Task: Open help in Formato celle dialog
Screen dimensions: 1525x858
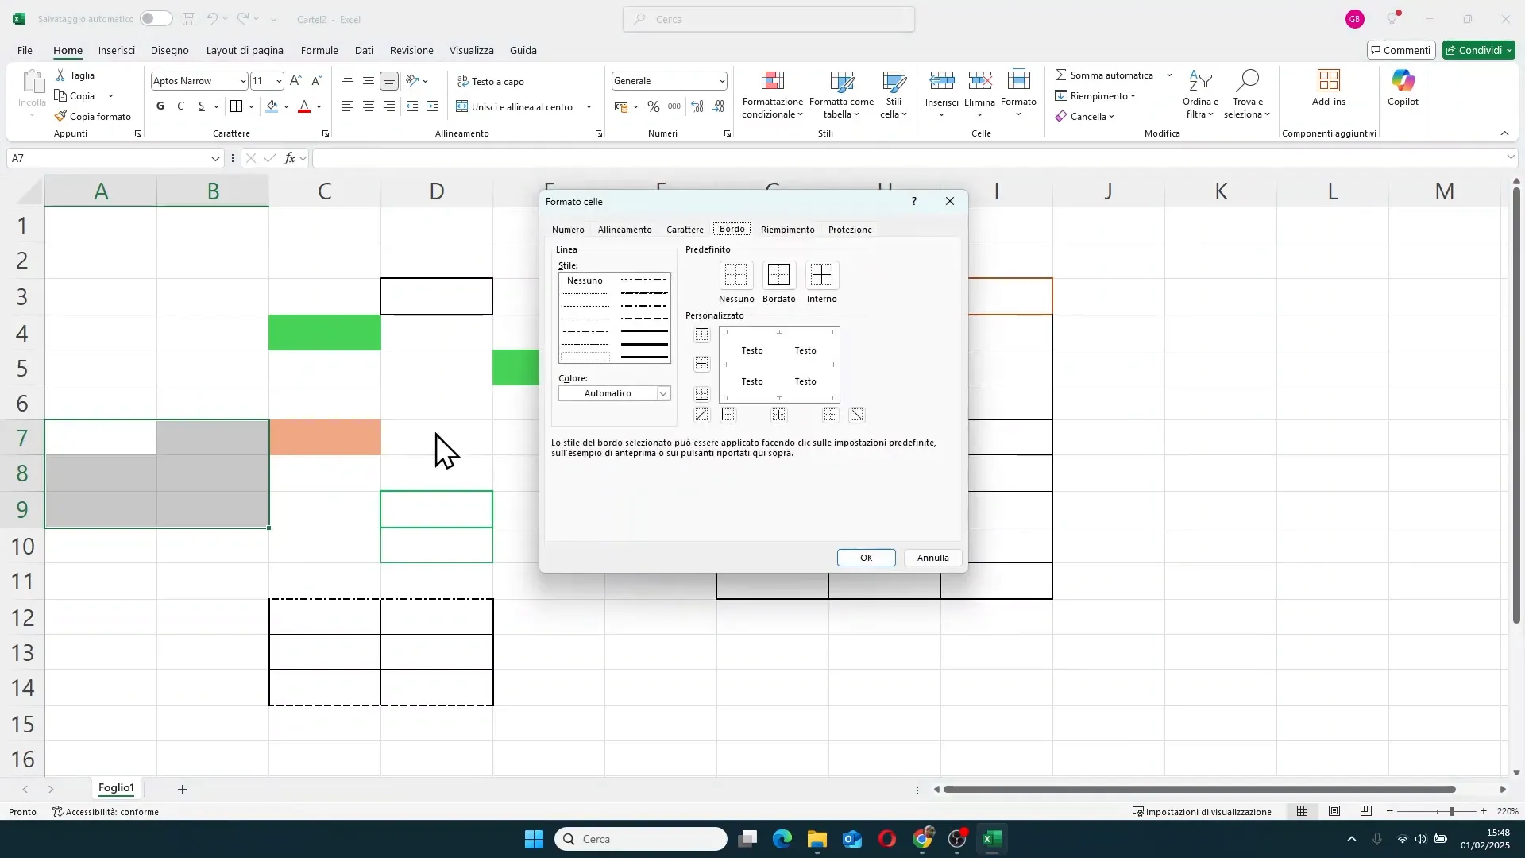Action: click(x=914, y=201)
